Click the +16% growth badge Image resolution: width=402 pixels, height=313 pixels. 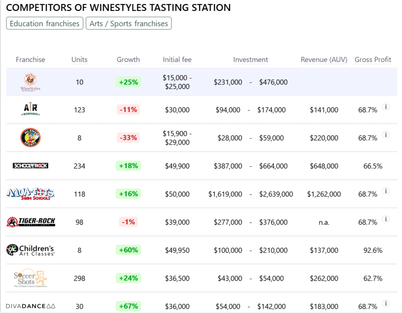tap(128, 194)
